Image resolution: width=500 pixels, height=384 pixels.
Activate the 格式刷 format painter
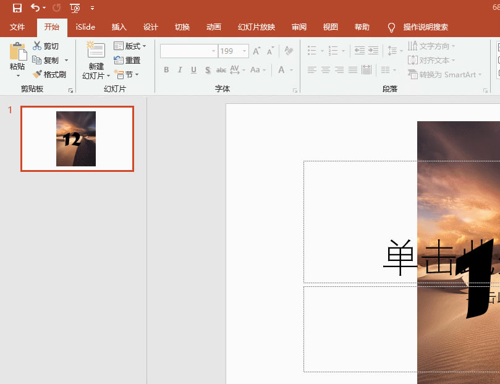49,74
